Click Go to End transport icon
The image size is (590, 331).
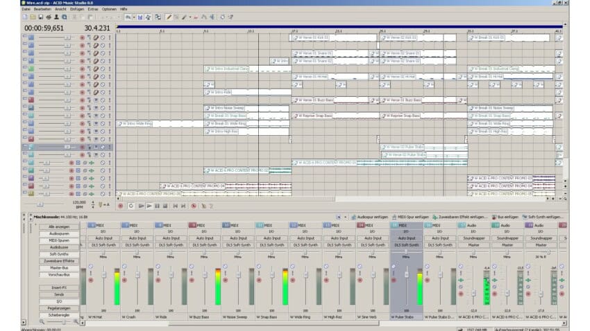(x=183, y=206)
